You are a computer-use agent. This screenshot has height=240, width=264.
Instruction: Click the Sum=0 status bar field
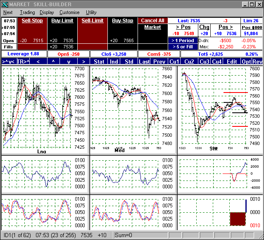(141, 235)
